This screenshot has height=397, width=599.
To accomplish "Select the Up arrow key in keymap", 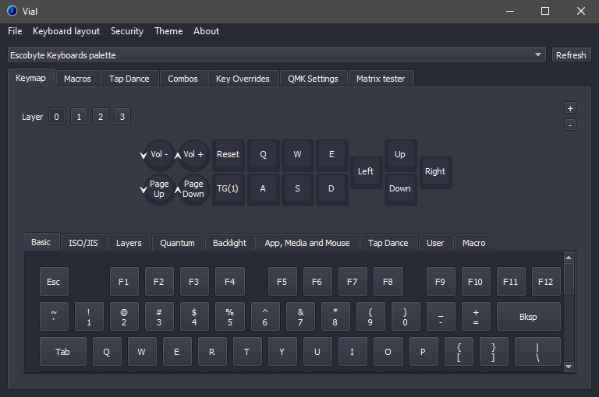I will click(400, 154).
